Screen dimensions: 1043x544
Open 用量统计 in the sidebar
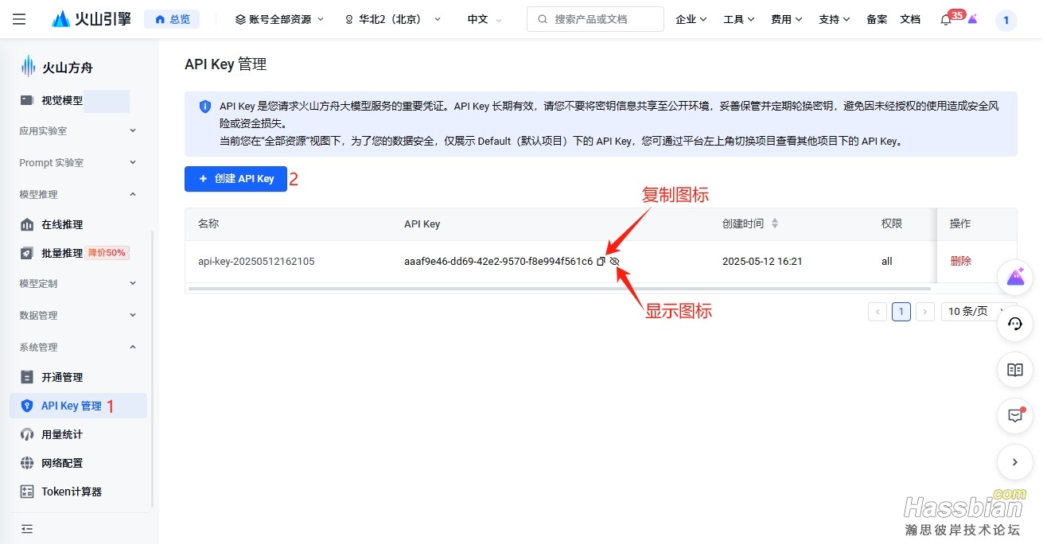(x=62, y=434)
